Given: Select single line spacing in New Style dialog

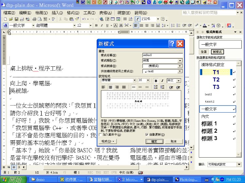Looking at the screenshot, I should (133, 87).
